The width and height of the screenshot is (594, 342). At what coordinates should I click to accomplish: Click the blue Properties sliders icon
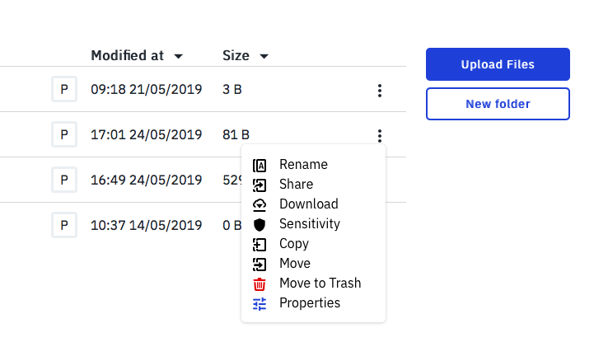(260, 304)
